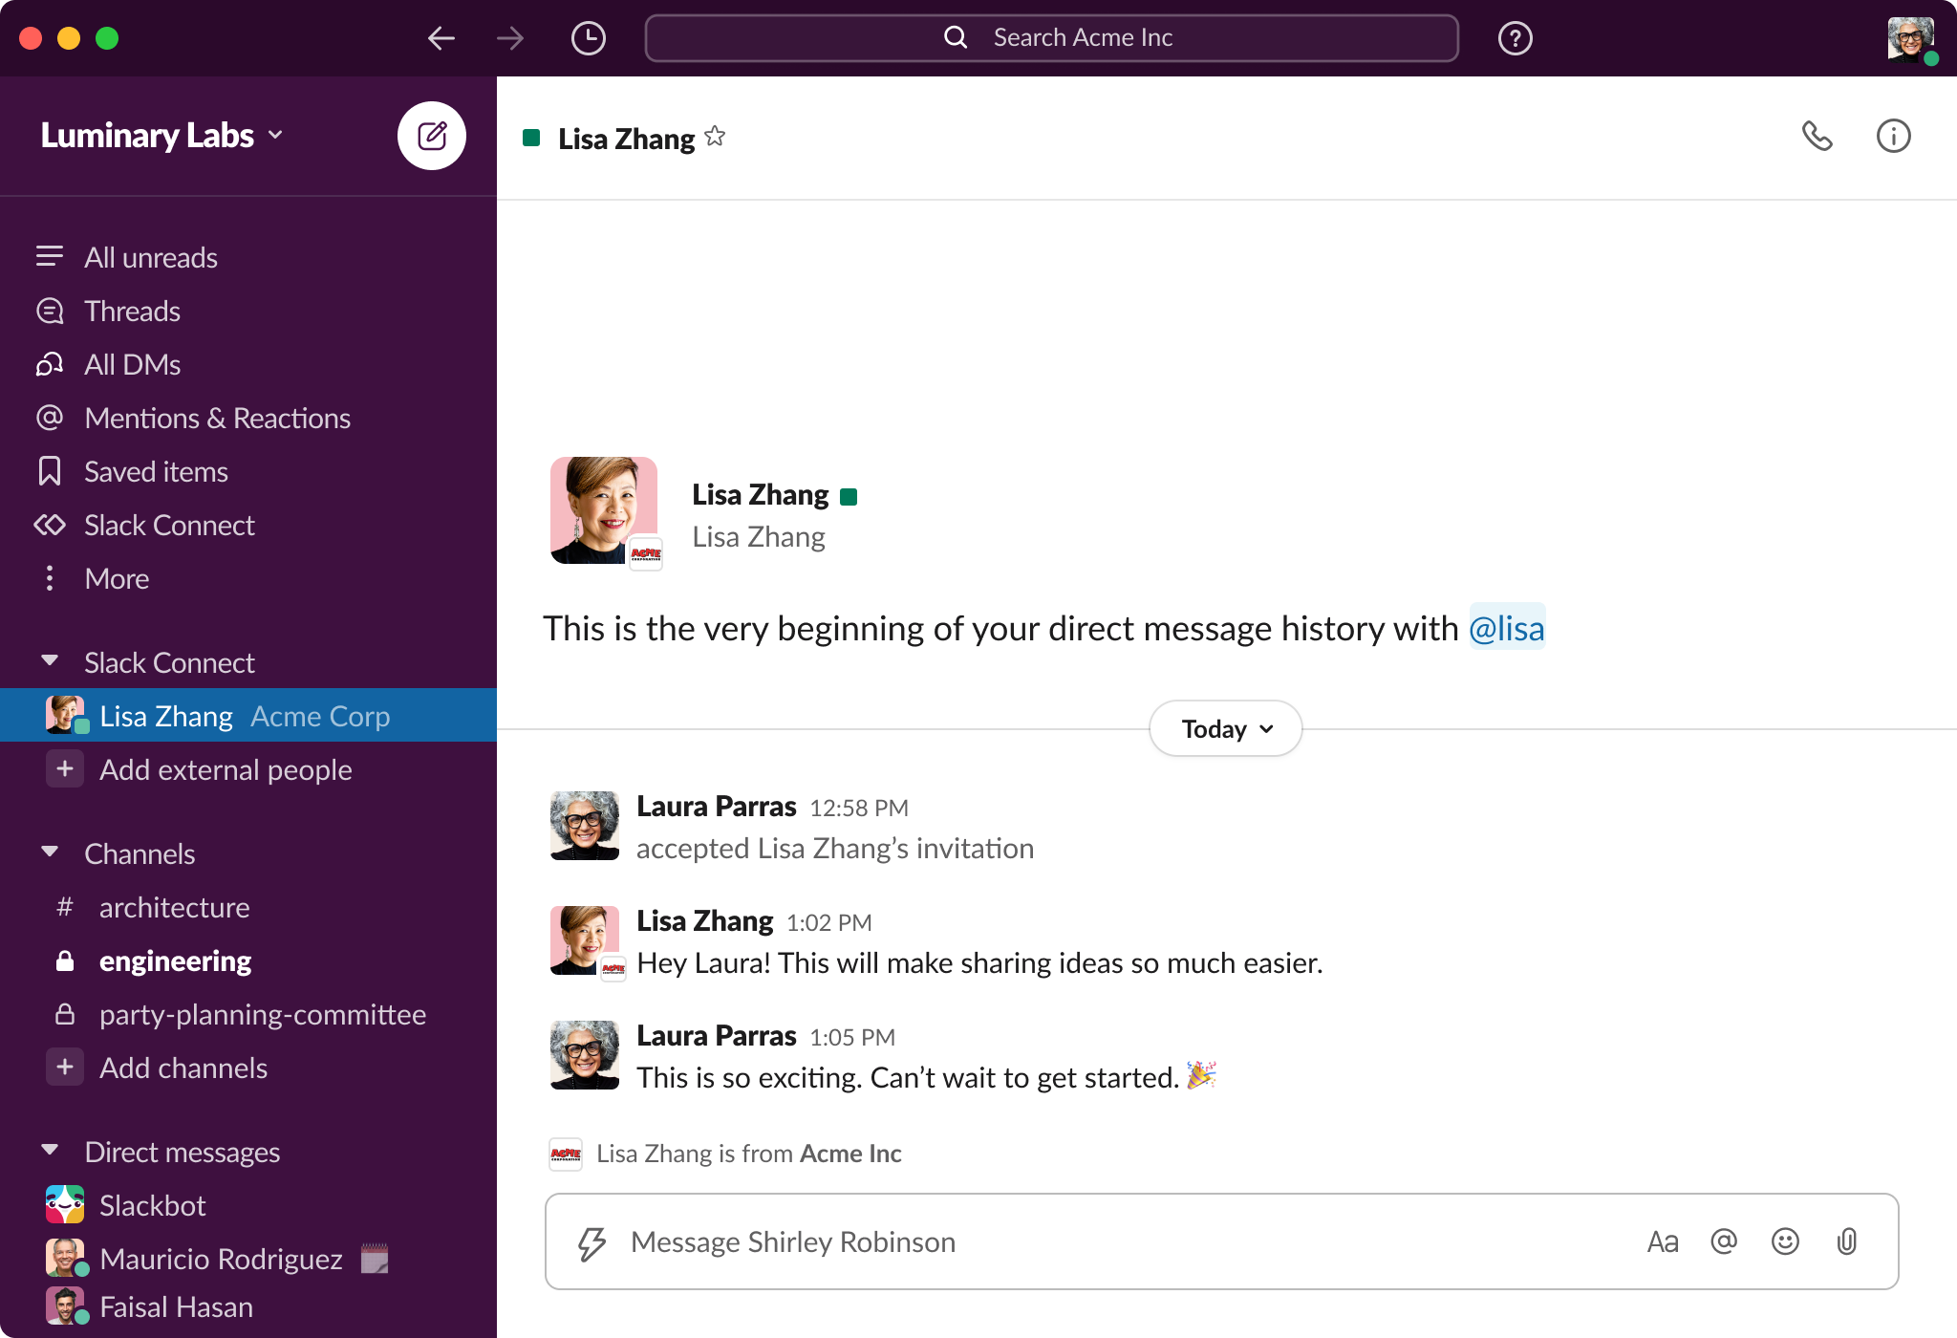Open the new message composer pencil icon
The width and height of the screenshot is (1957, 1338).
point(432,136)
